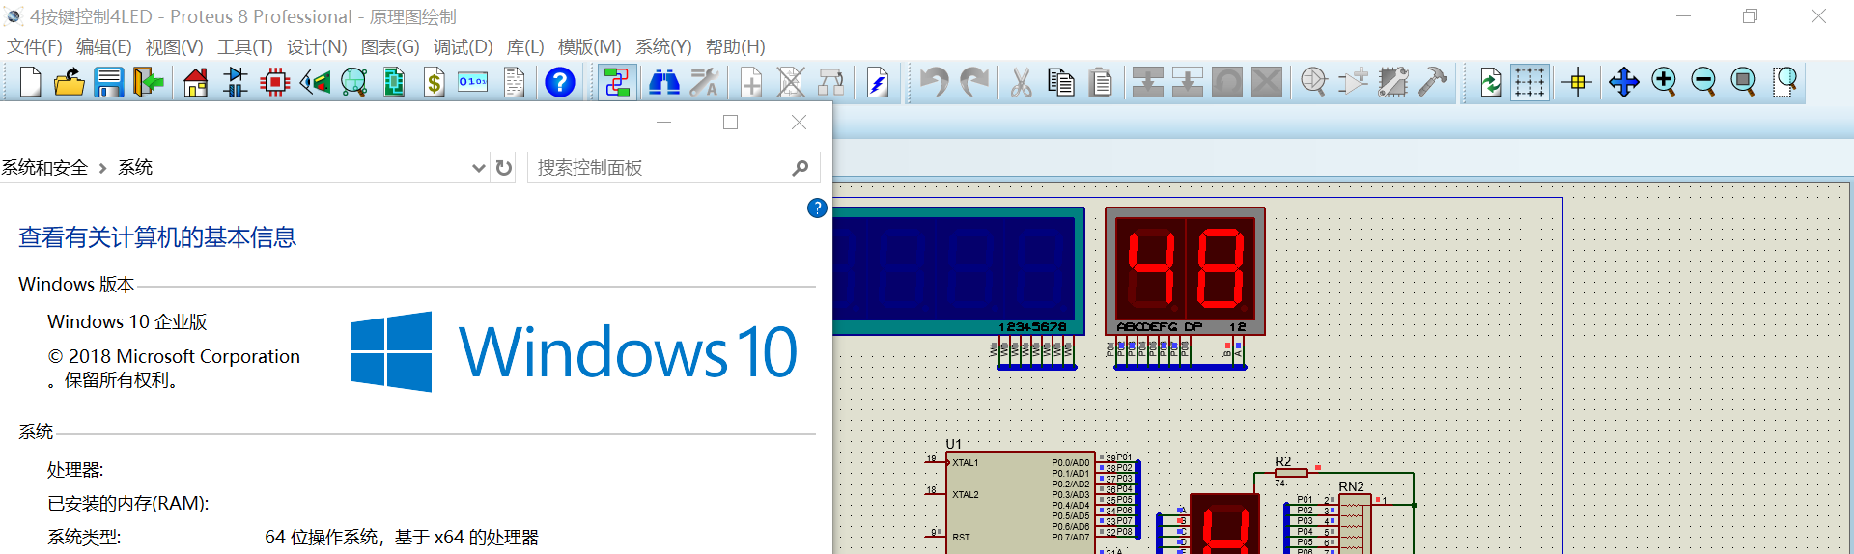Image resolution: width=1854 pixels, height=554 pixels.
Task: Open the 模版(M) menu
Action: point(590,46)
